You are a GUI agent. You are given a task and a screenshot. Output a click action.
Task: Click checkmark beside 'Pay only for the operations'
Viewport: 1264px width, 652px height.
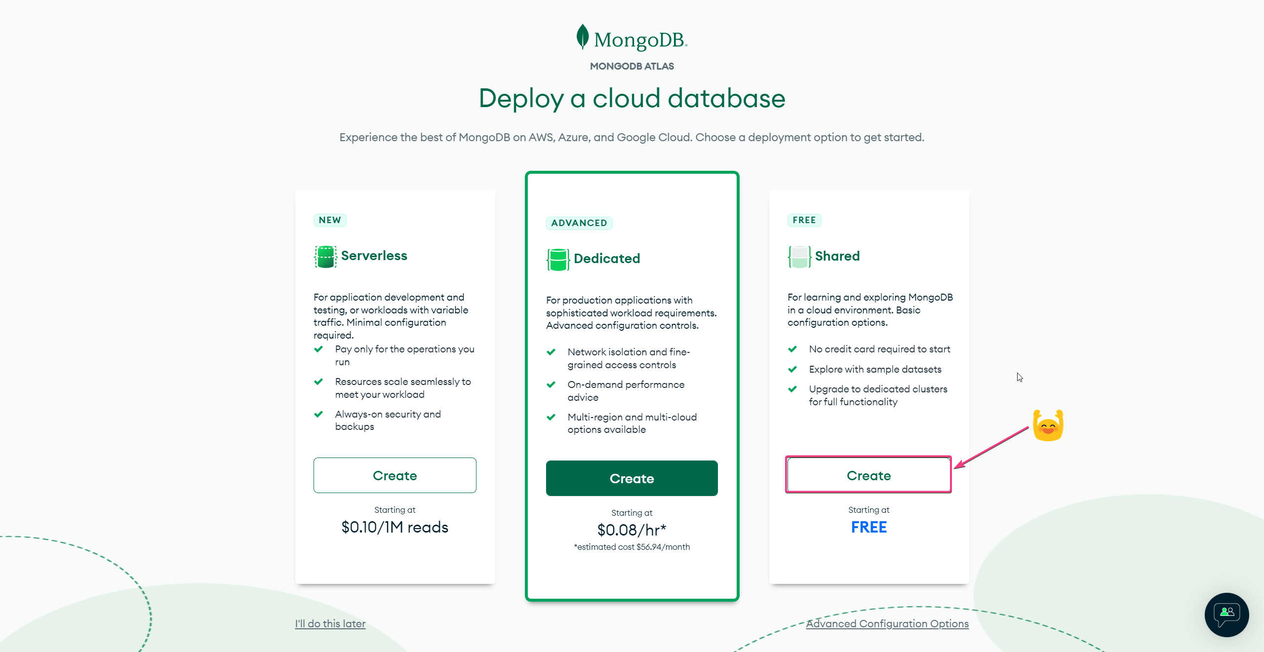tap(318, 349)
